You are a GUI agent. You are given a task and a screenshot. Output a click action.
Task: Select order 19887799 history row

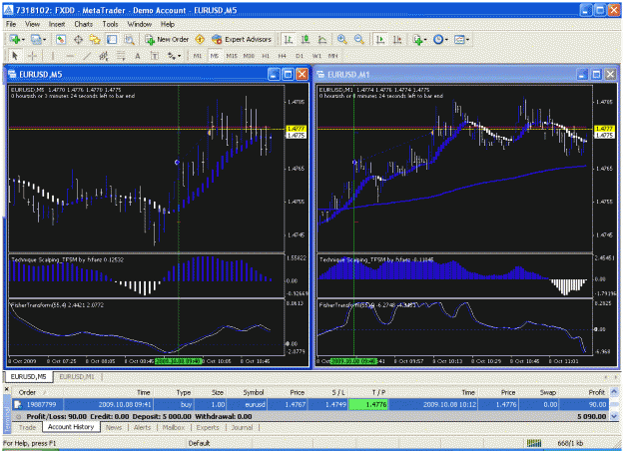click(311, 405)
